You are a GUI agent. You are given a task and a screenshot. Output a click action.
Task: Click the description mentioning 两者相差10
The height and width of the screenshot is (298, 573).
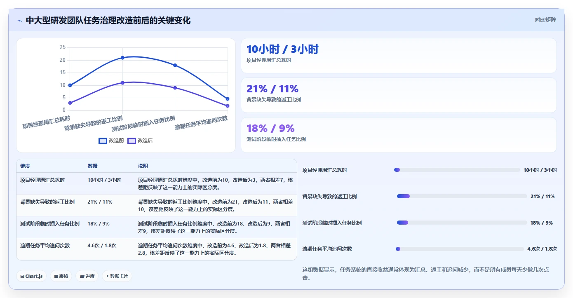(x=216, y=205)
